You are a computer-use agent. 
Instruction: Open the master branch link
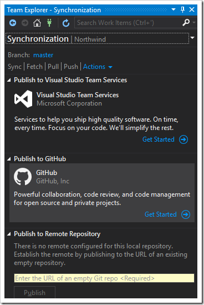(x=43, y=55)
